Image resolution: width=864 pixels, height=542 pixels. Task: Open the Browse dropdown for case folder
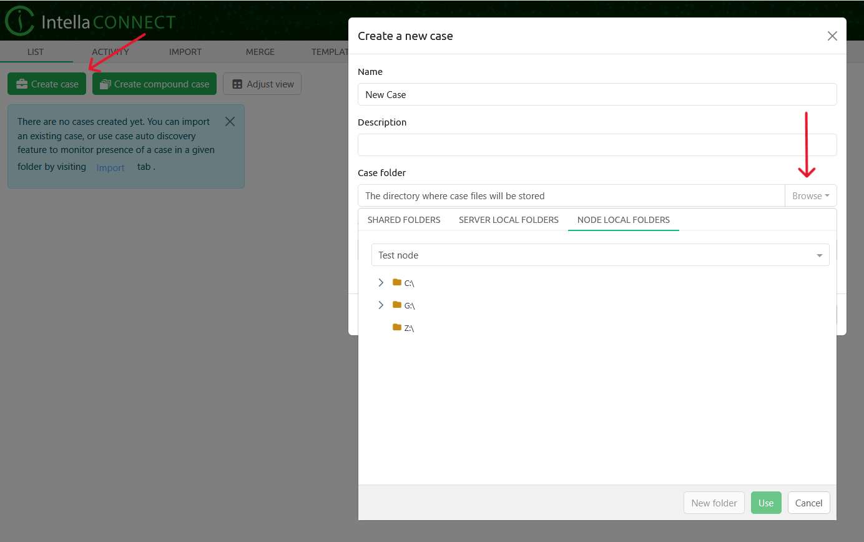coord(810,195)
